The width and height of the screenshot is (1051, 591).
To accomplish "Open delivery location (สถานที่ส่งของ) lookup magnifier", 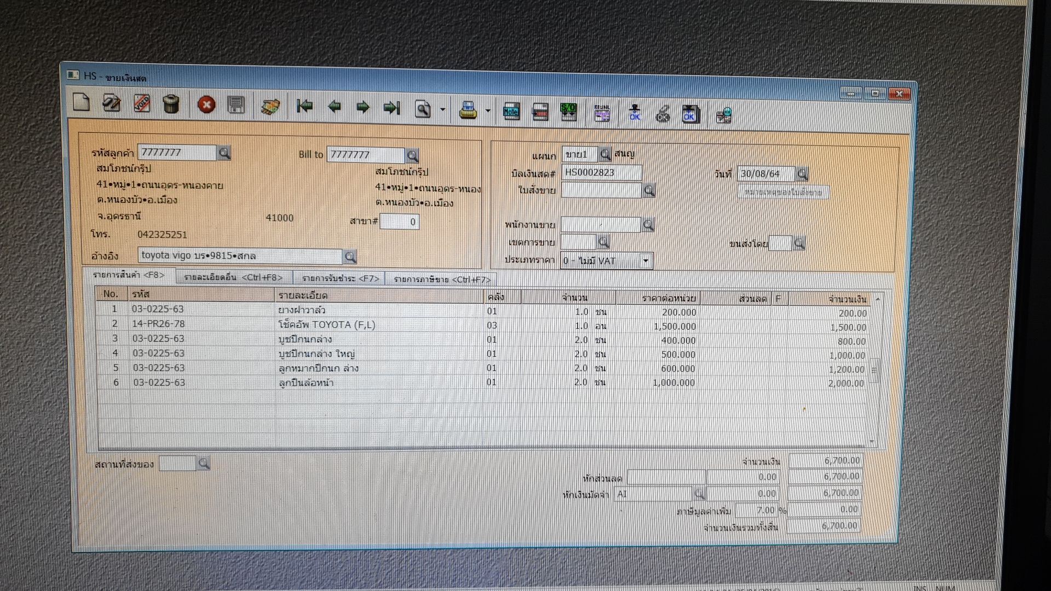I will coord(204,463).
